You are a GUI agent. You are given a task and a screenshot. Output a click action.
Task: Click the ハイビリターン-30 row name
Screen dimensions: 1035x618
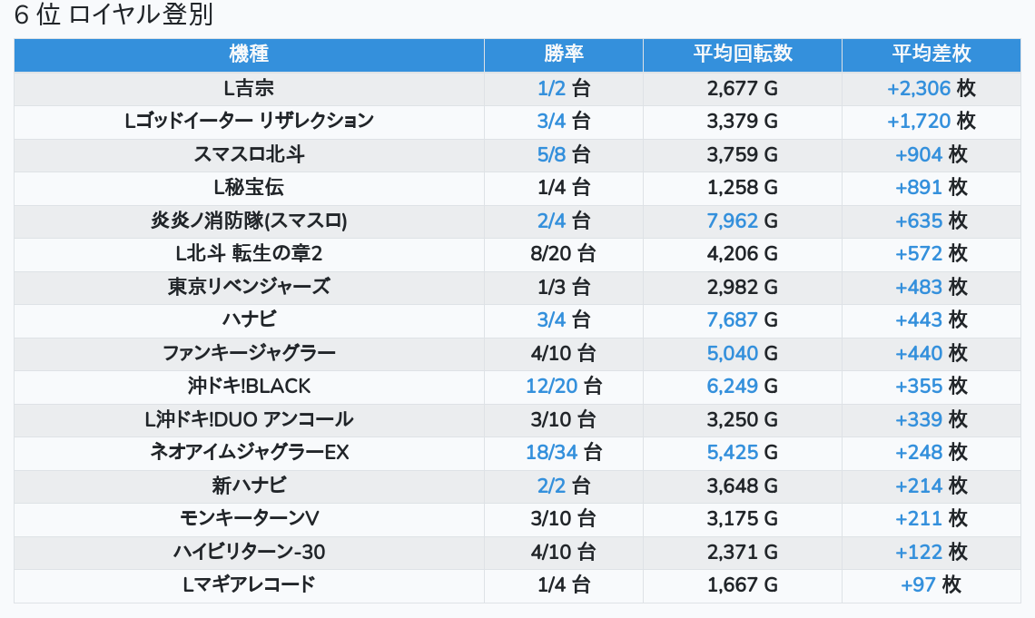tap(249, 552)
